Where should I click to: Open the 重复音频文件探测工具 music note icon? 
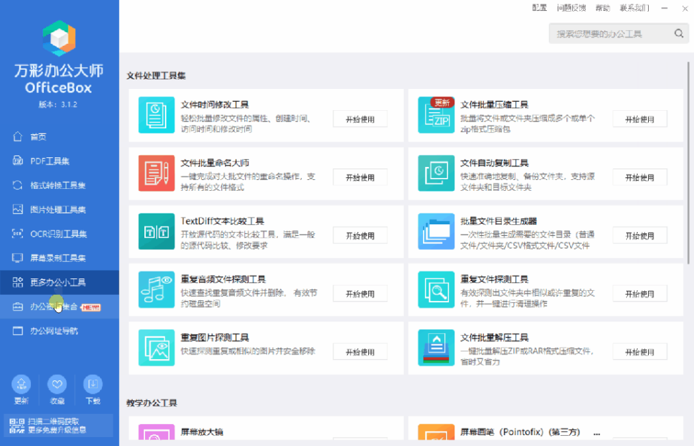156,289
